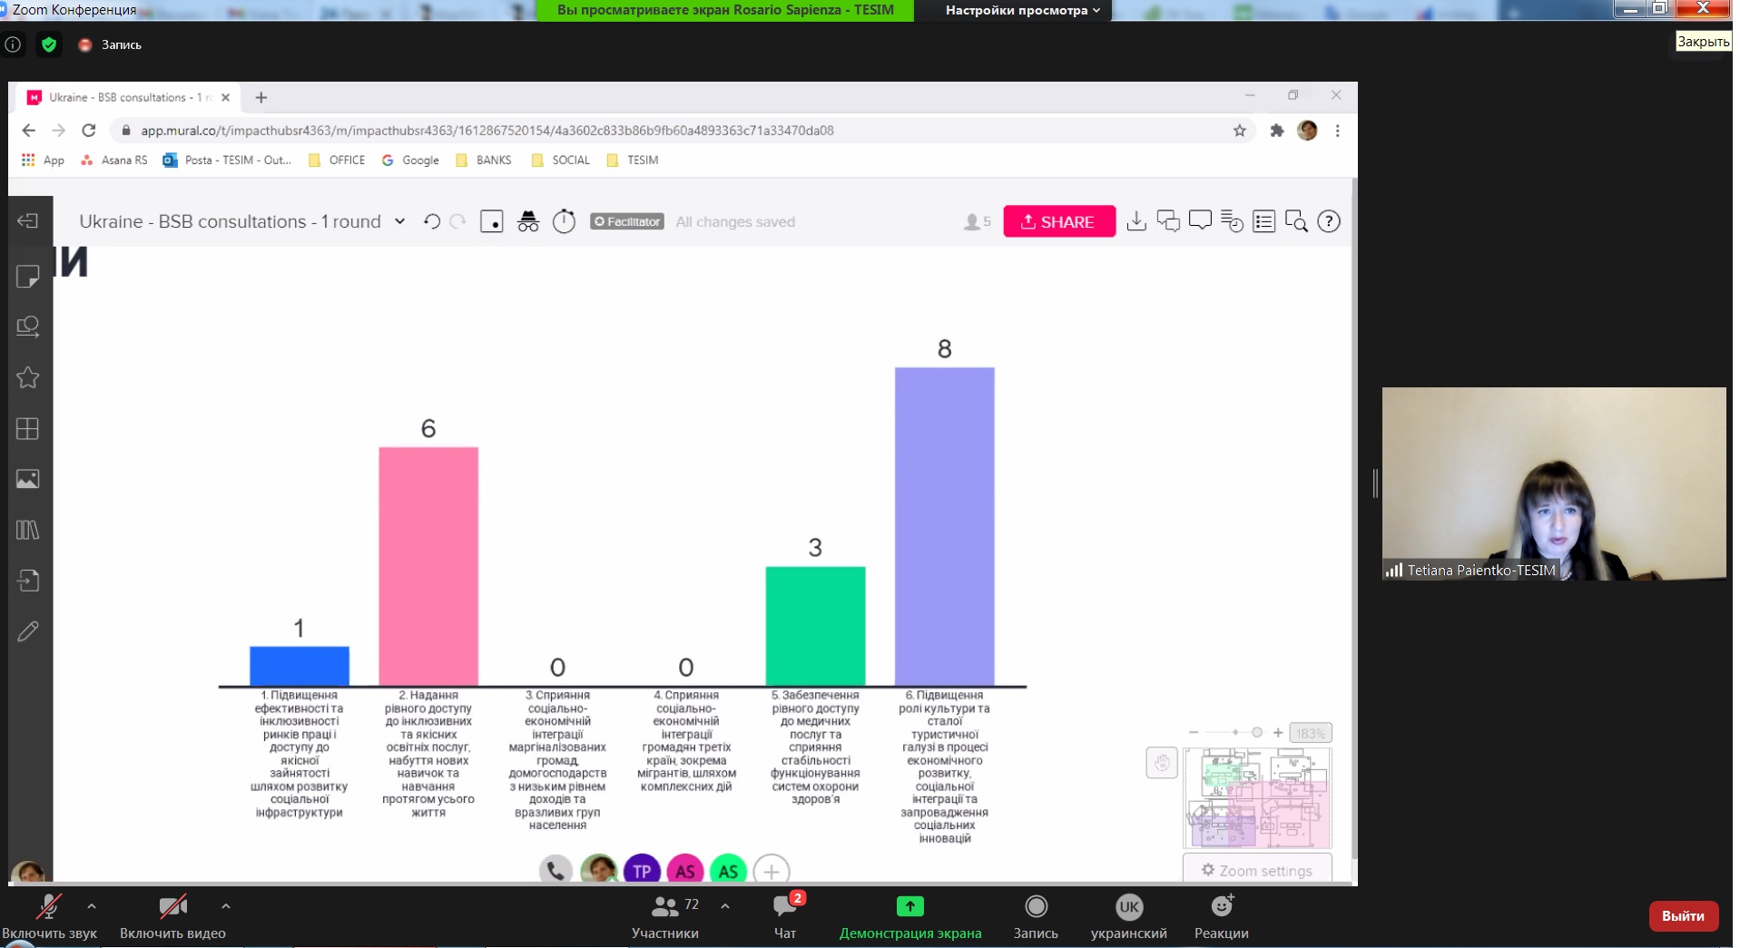Open the BANKS bookmarks folder
The image size is (1740, 948).
tap(484, 160)
